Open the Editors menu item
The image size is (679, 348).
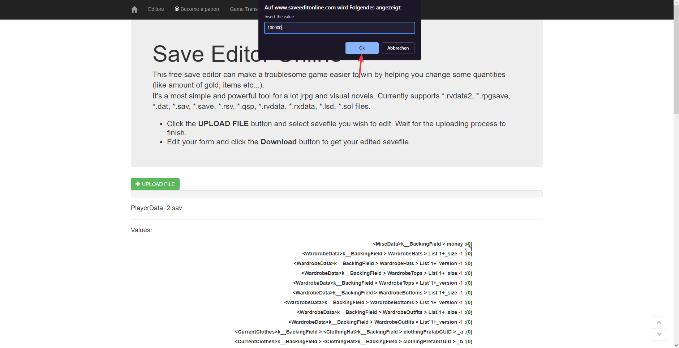156,9
